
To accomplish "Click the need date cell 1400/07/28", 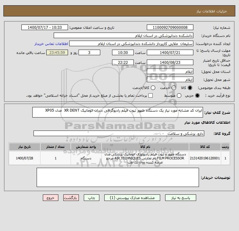I will tap(25, 158).
